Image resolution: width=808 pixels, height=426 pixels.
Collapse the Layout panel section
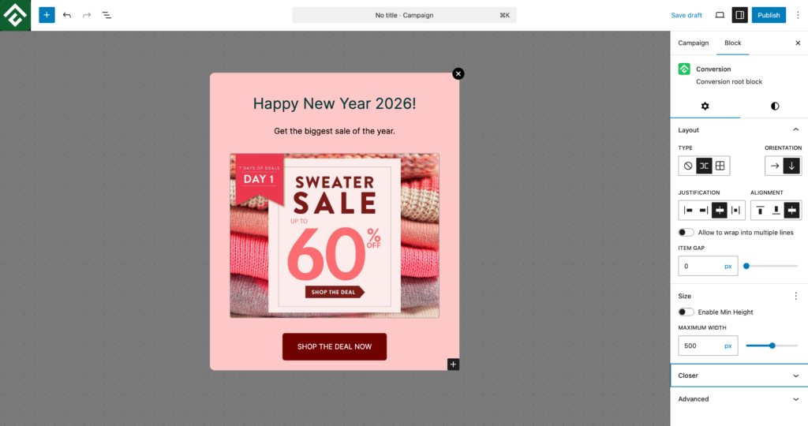click(x=795, y=130)
